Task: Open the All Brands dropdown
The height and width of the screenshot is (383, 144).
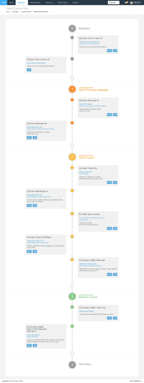Action: tap(114, 3)
